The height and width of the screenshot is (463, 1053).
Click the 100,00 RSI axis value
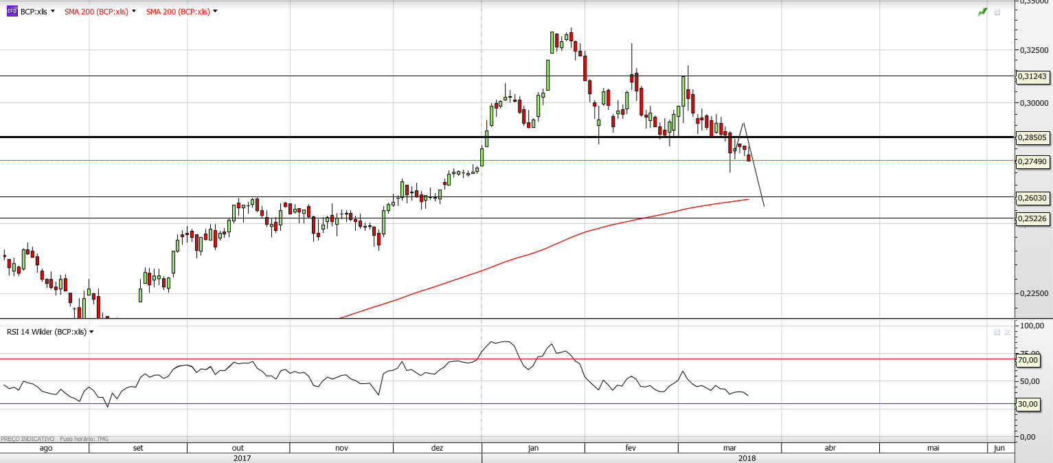[1032, 326]
